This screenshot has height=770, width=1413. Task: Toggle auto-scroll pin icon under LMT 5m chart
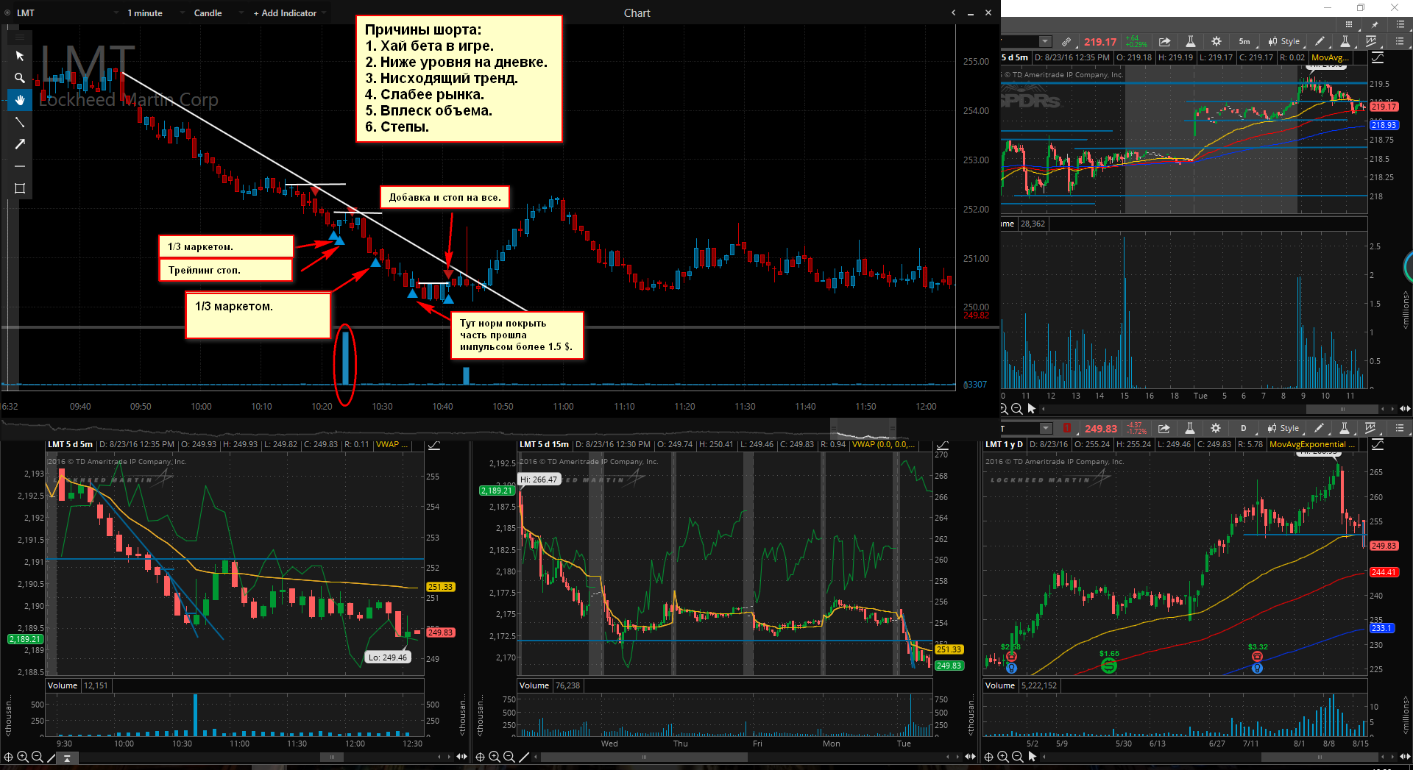[67, 757]
